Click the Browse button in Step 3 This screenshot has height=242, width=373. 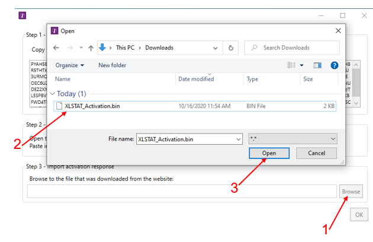pos(351,192)
